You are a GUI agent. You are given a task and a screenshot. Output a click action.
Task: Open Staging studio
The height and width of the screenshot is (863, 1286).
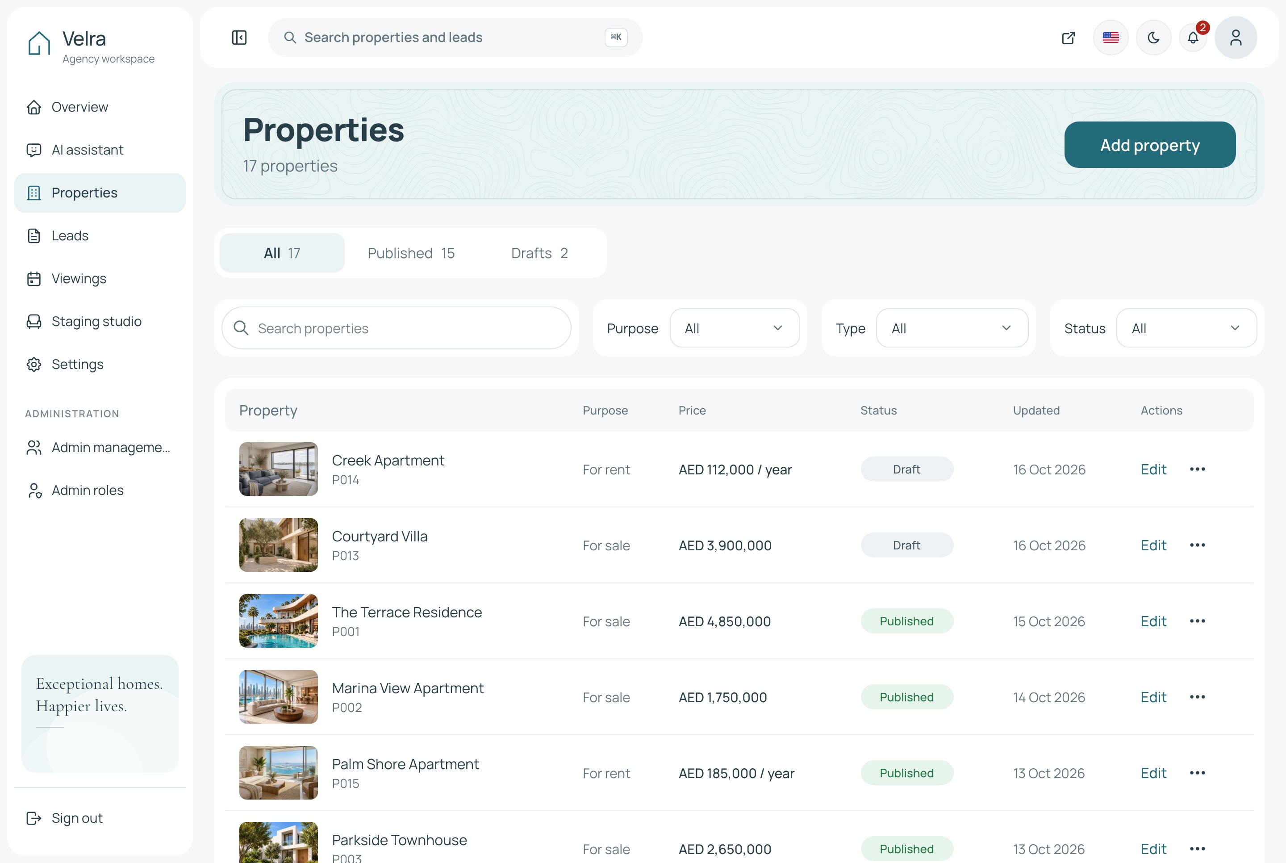[x=100, y=322]
